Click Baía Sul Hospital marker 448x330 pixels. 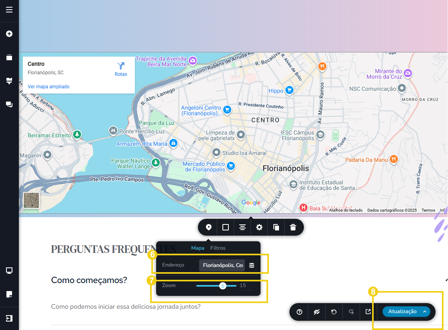click(x=303, y=208)
